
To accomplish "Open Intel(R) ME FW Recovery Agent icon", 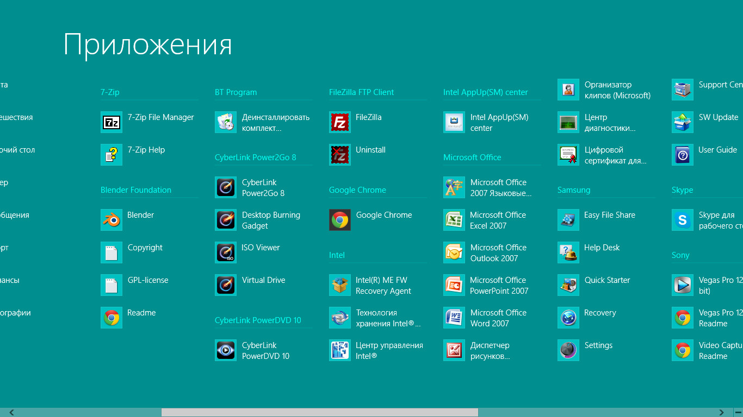I will tap(340, 285).
